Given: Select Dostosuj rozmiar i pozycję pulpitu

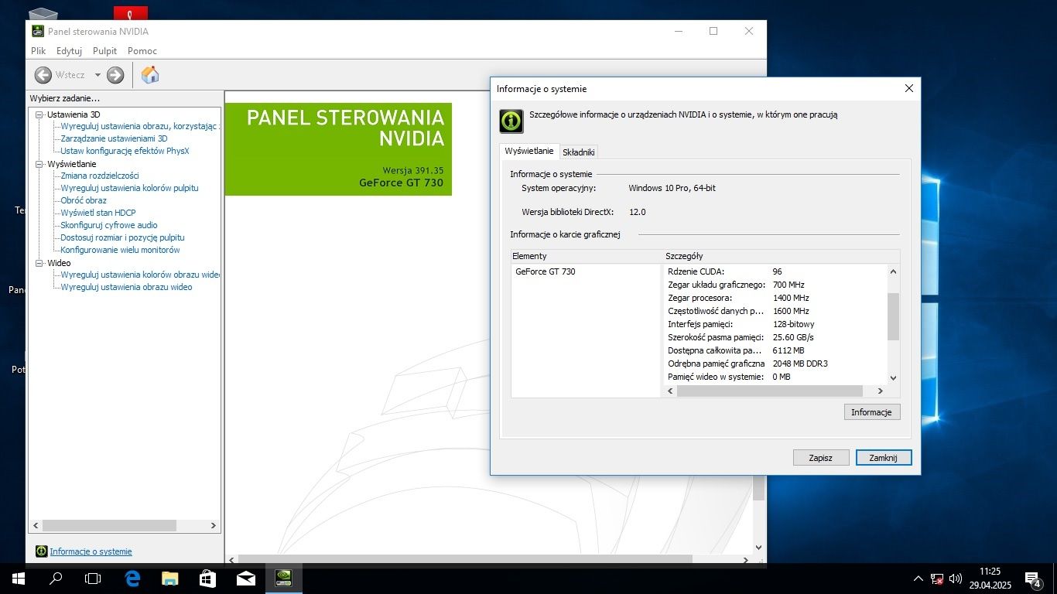Looking at the screenshot, I should pos(122,237).
